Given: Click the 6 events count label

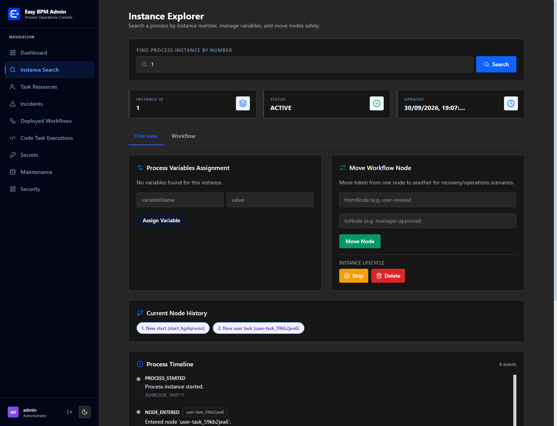Looking at the screenshot, I should tap(507, 364).
